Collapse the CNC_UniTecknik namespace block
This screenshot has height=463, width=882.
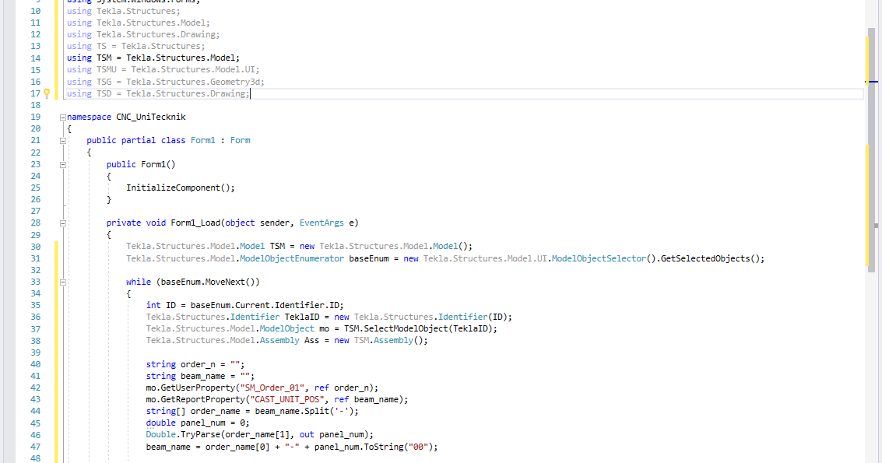click(61, 116)
